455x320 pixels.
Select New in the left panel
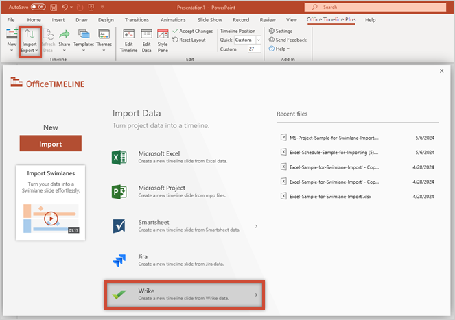point(51,127)
